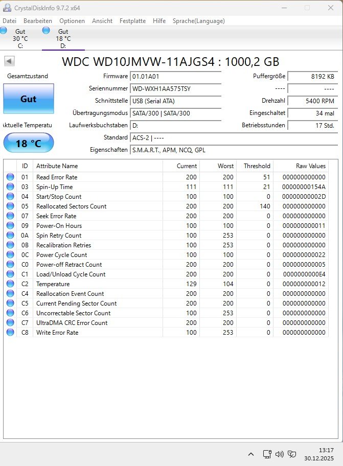
Task: Click the Copilot tray icon
Action: (292, 454)
